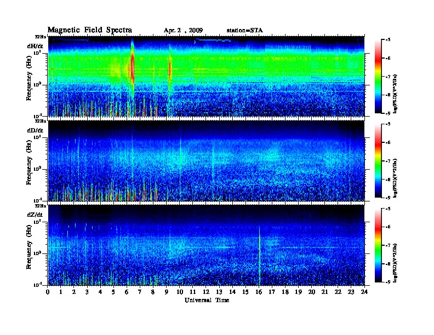Click hour tick label "9" on time axis
This screenshot has width=434, height=335.
(167, 292)
